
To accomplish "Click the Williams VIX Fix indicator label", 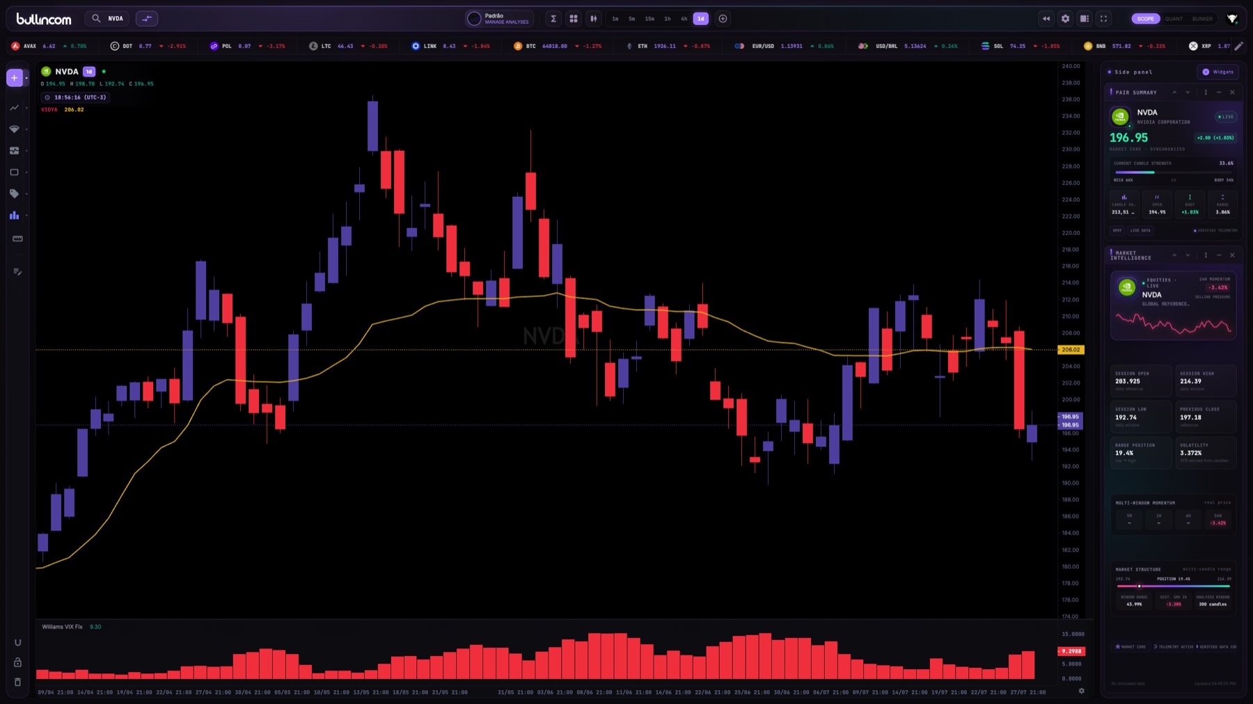I will [x=62, y=627].
